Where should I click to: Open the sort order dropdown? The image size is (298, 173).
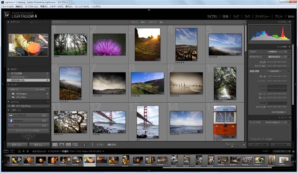tap(113, 145)
